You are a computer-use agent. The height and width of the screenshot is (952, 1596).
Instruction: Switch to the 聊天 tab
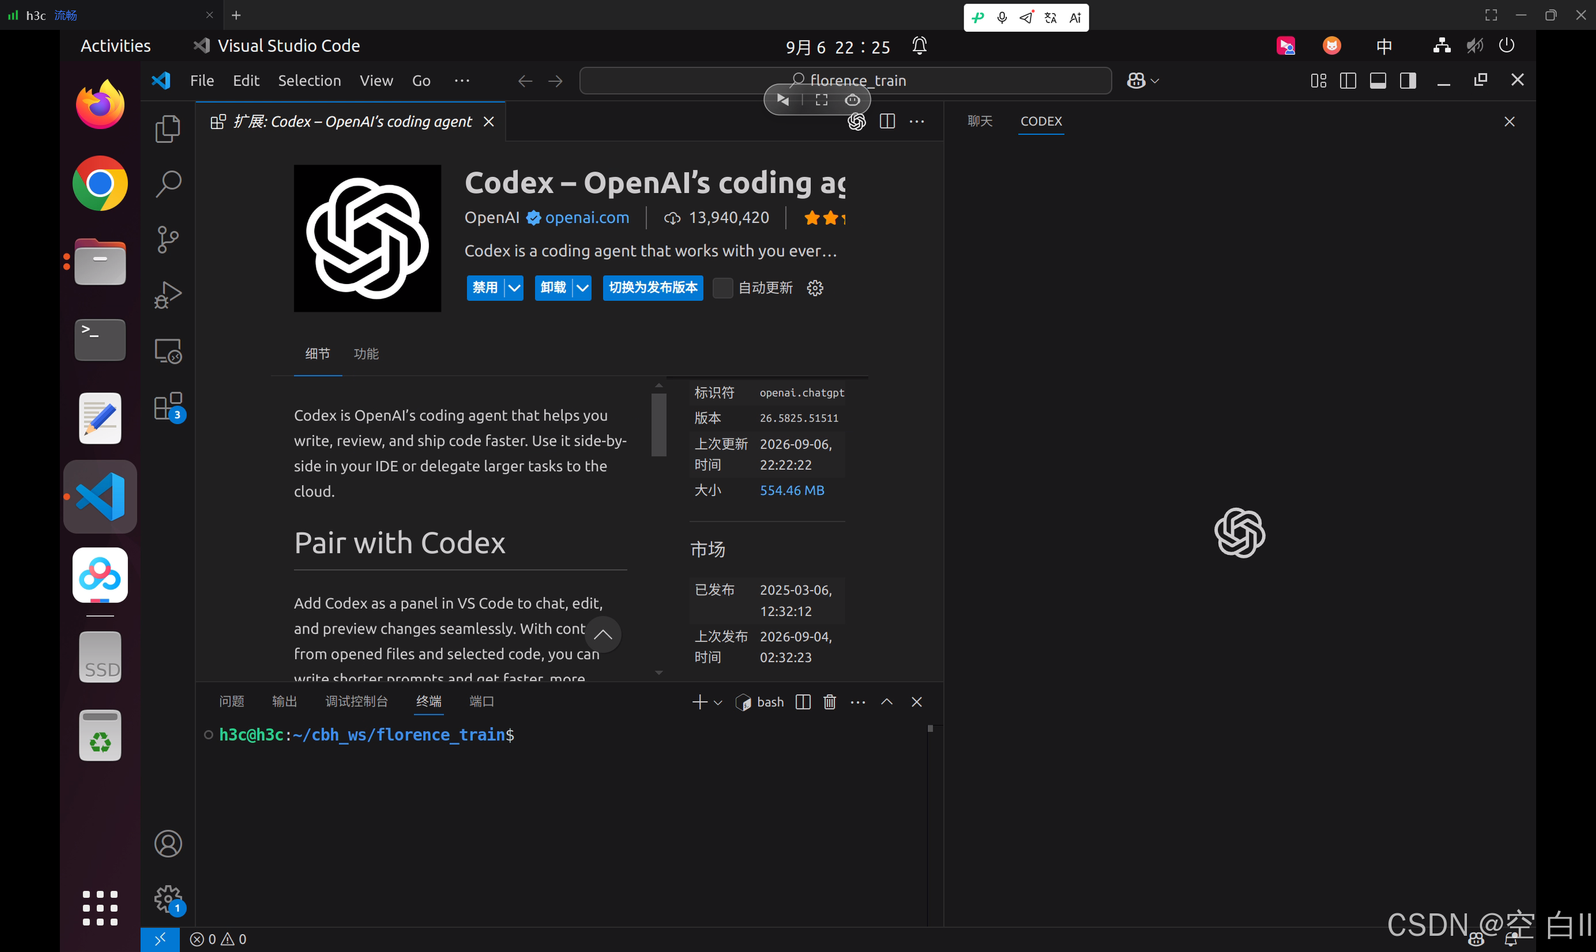point(980,121)
